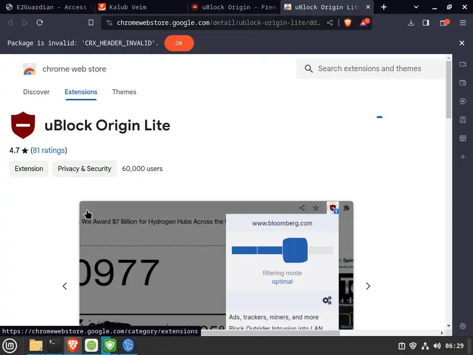Add item with sidebar plus icon
This screenshot has height=355, width=473.
463,157
